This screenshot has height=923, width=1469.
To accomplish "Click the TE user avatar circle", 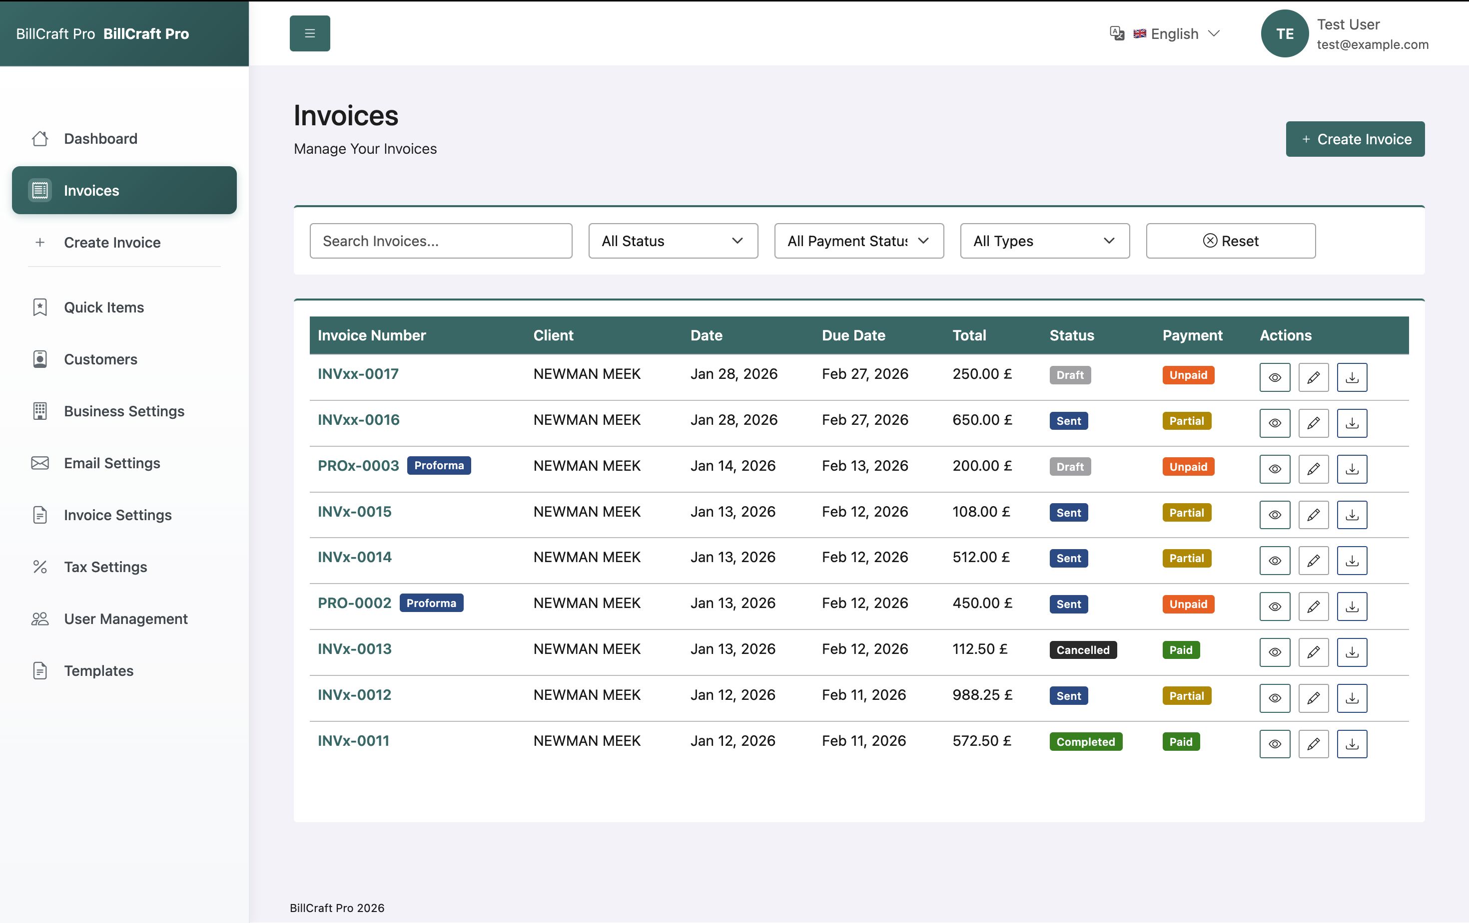I will coord(1284,33).
